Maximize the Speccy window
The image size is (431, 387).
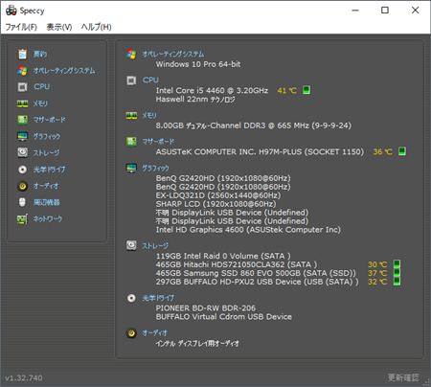385,11
